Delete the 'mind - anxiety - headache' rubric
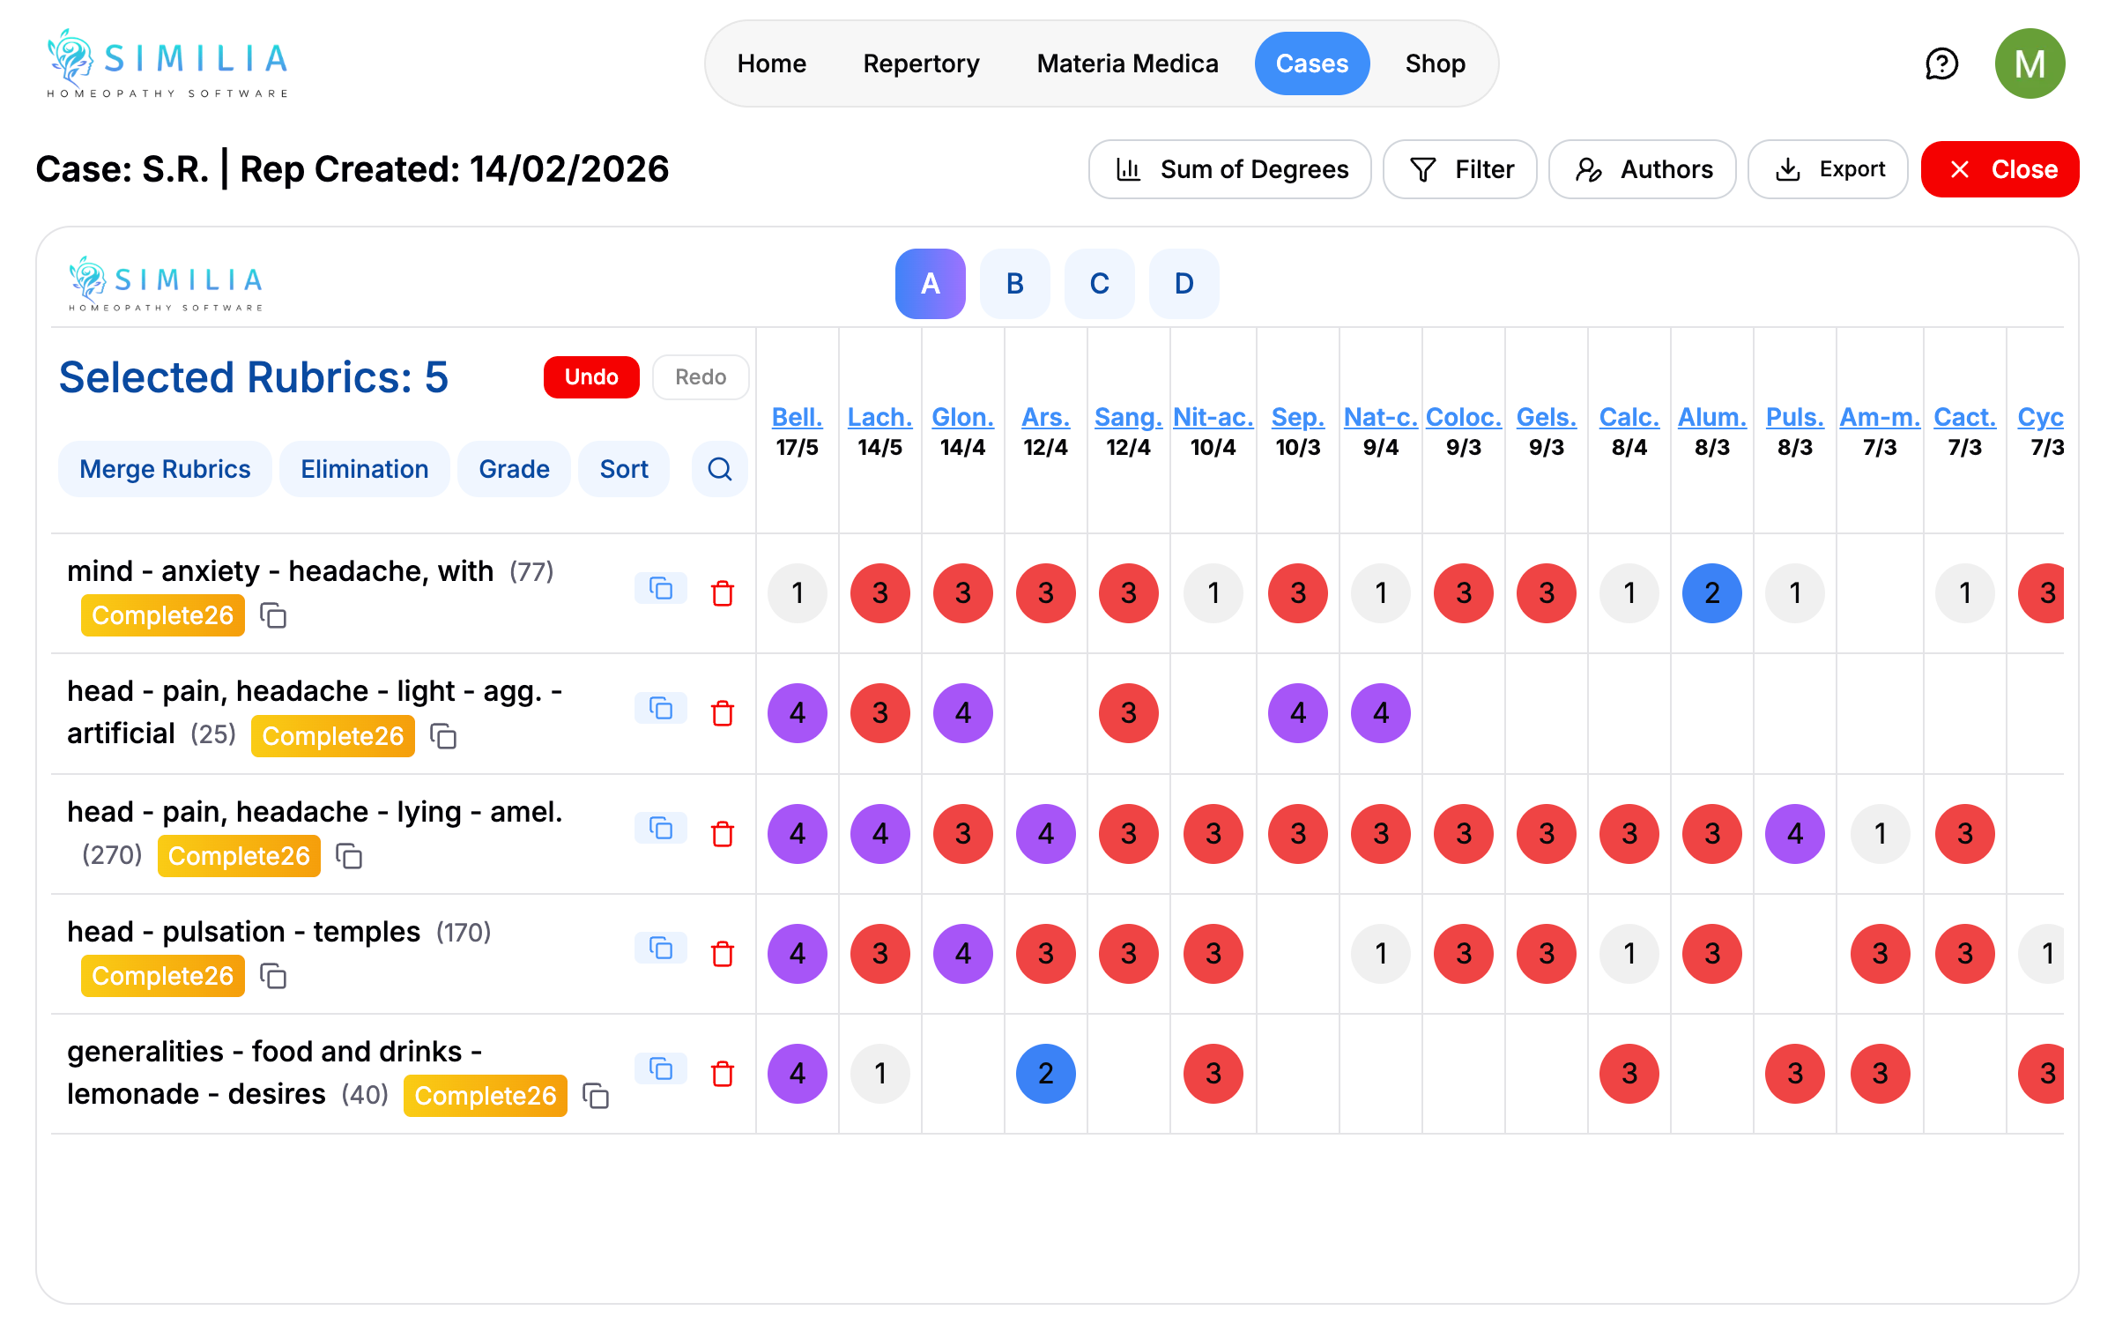2115x1340 pixels. 723,593
